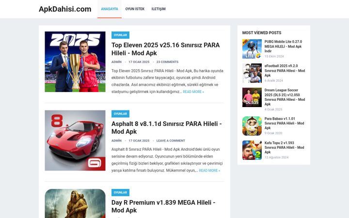Click date 4 Ocak 2025 under Dream League
This screenshot has width=349, height=218.
pos(273,109)
